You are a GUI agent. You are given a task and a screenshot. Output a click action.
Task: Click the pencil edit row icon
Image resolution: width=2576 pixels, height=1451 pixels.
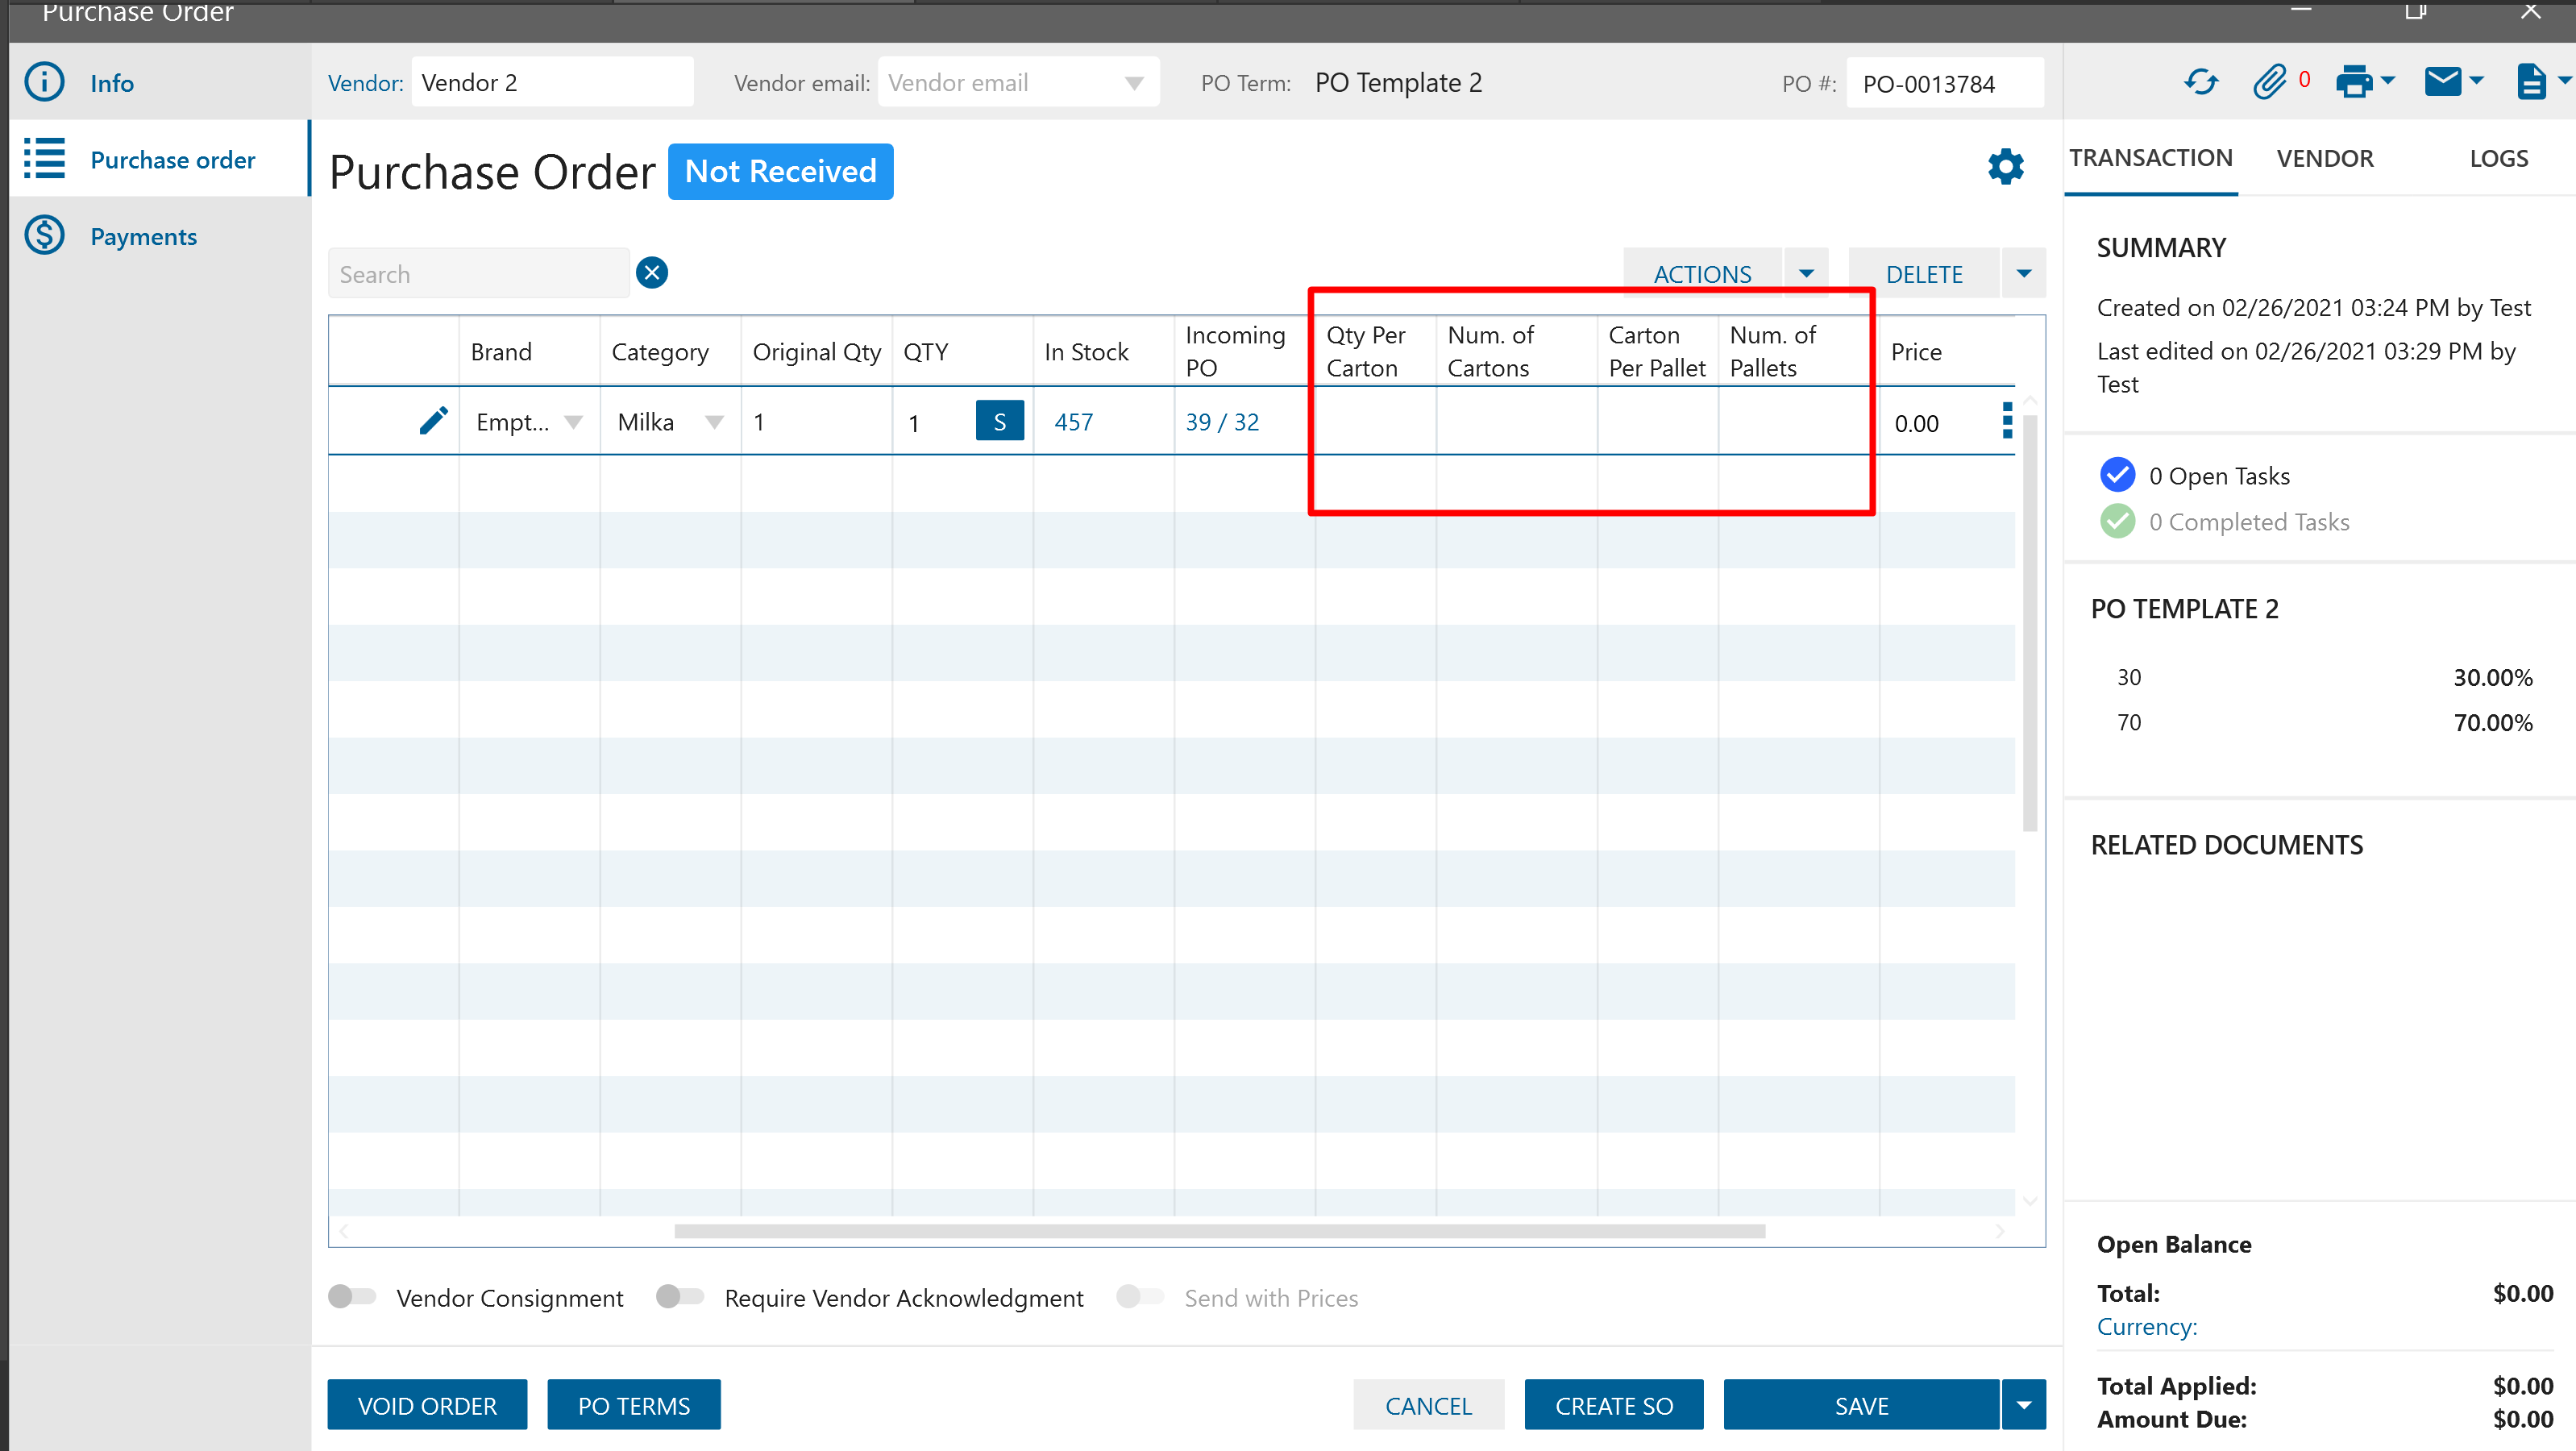pos(433,421)
